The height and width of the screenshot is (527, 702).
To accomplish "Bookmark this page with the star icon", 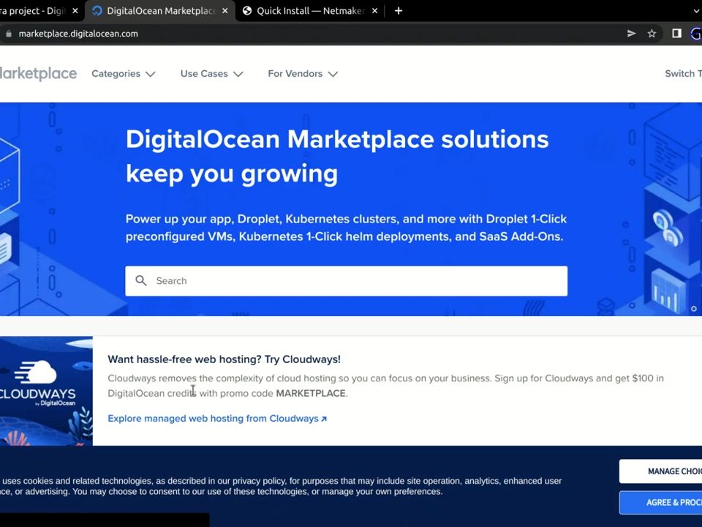I will pos(652,34).
